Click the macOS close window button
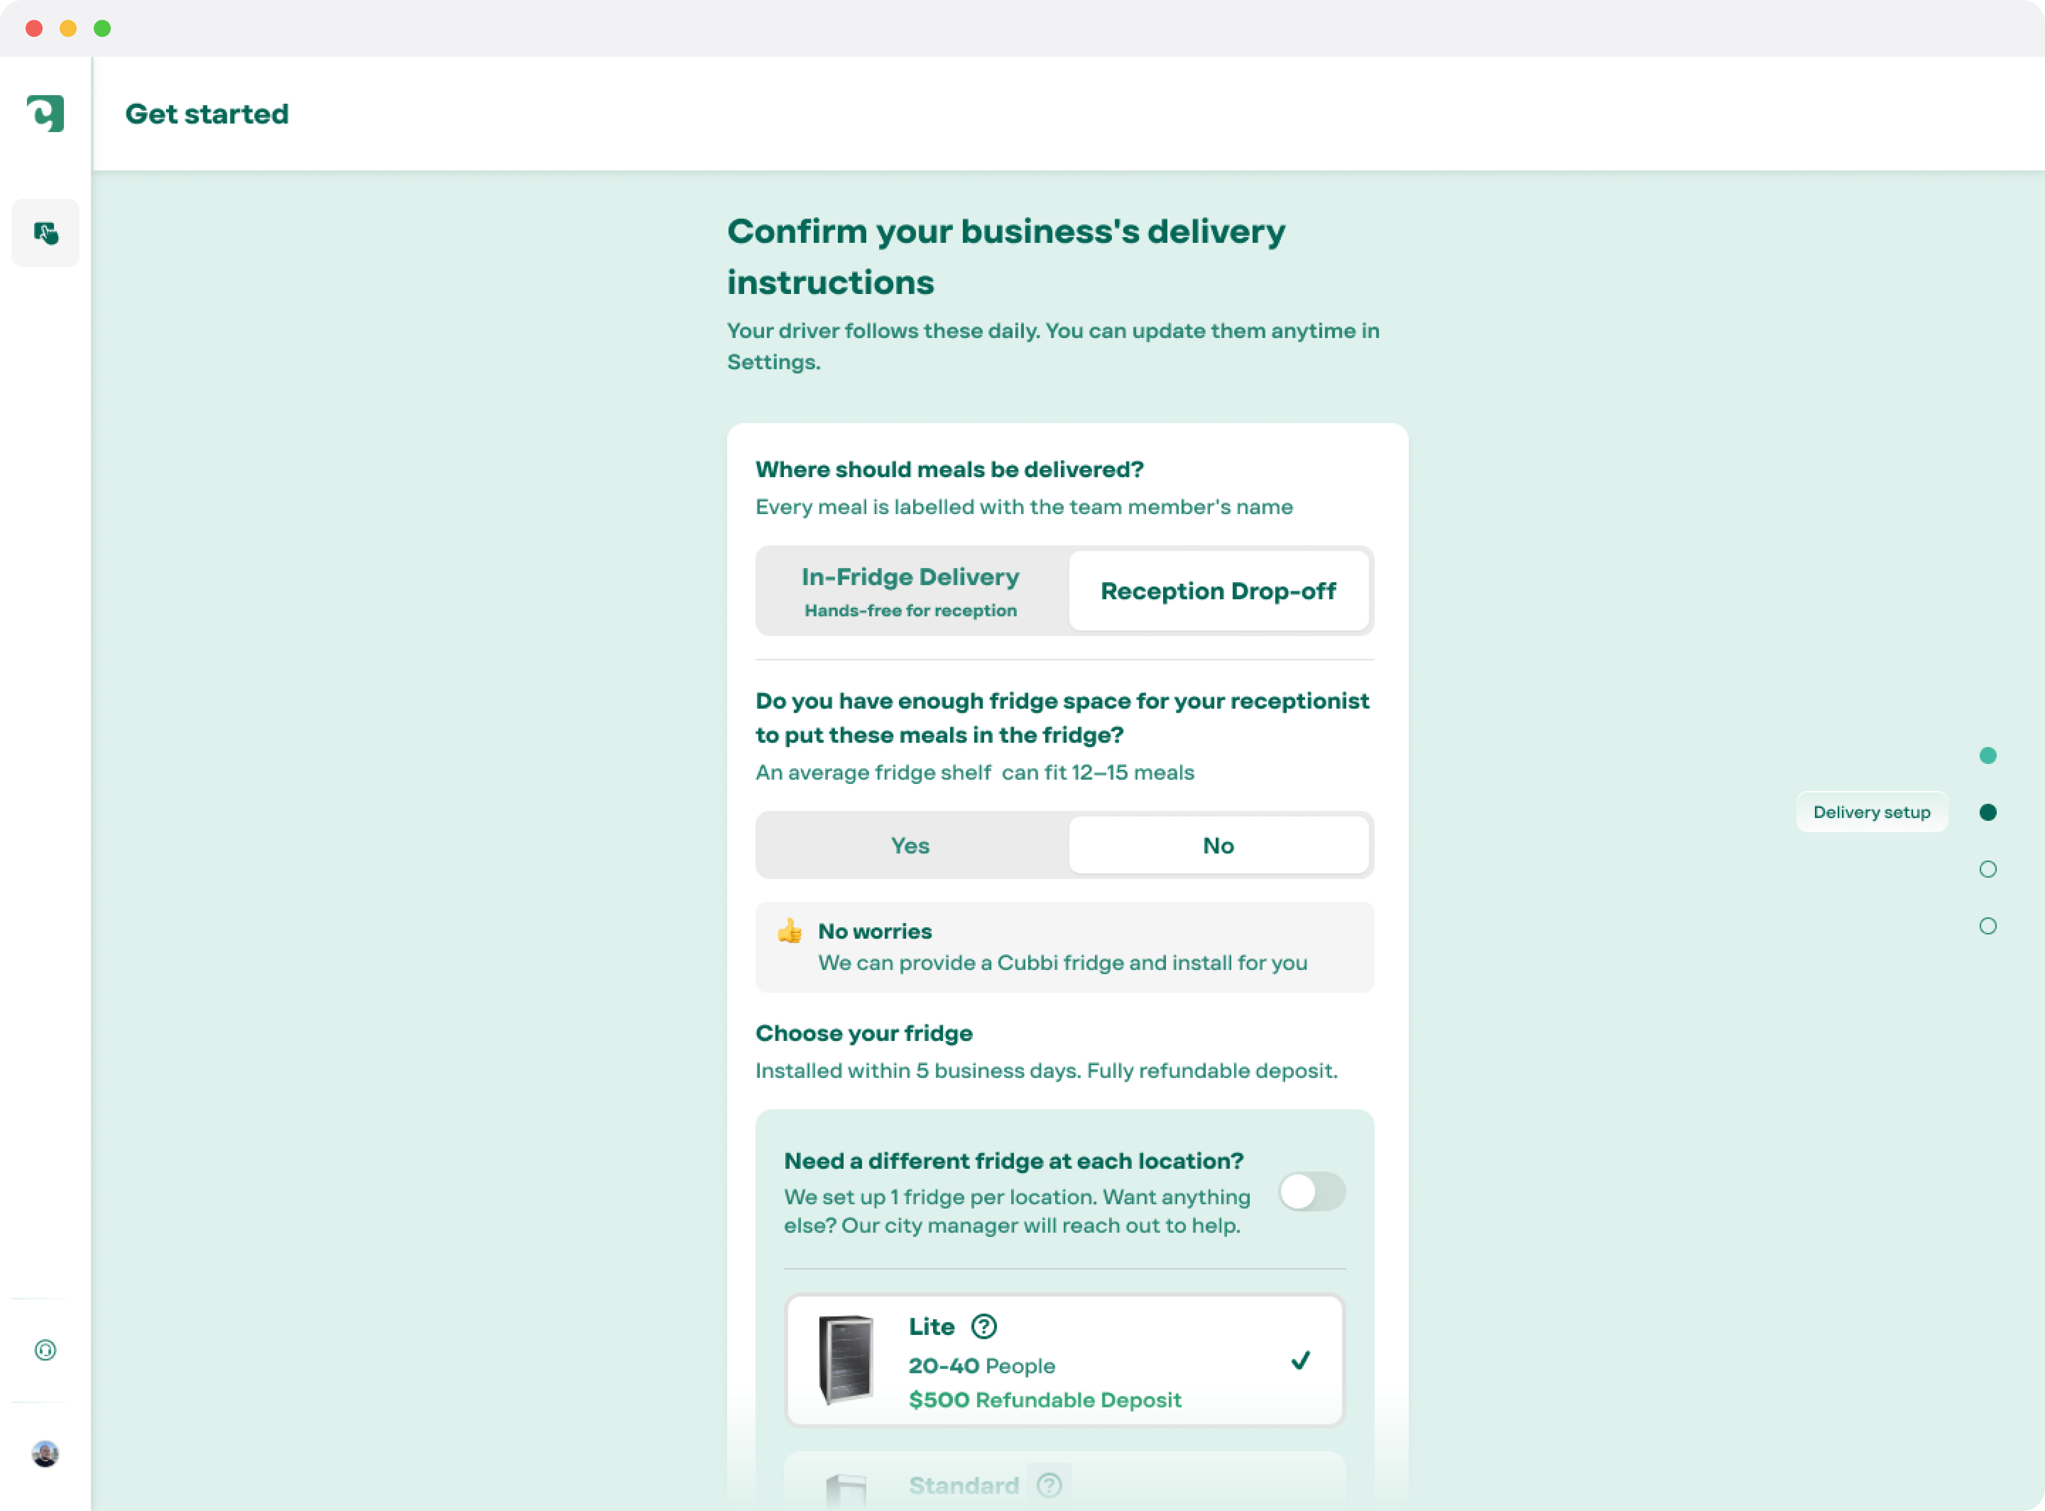 point(35,28)
